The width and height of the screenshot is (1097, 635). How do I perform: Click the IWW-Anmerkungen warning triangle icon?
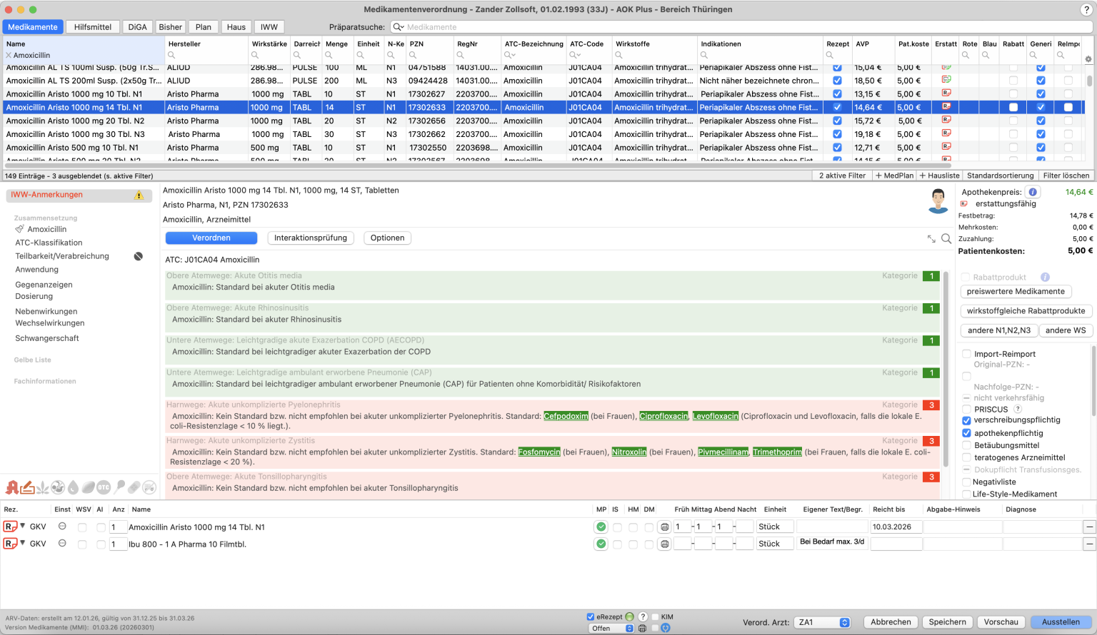(139, 195)
